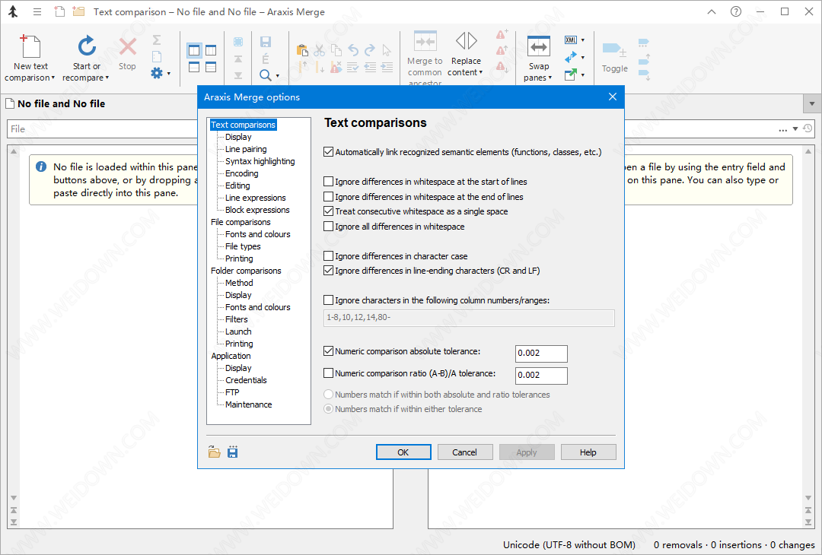Screen dimensions: 822x555
Task: Select the three-way vertical layout icon
Action: coord(211,50)
